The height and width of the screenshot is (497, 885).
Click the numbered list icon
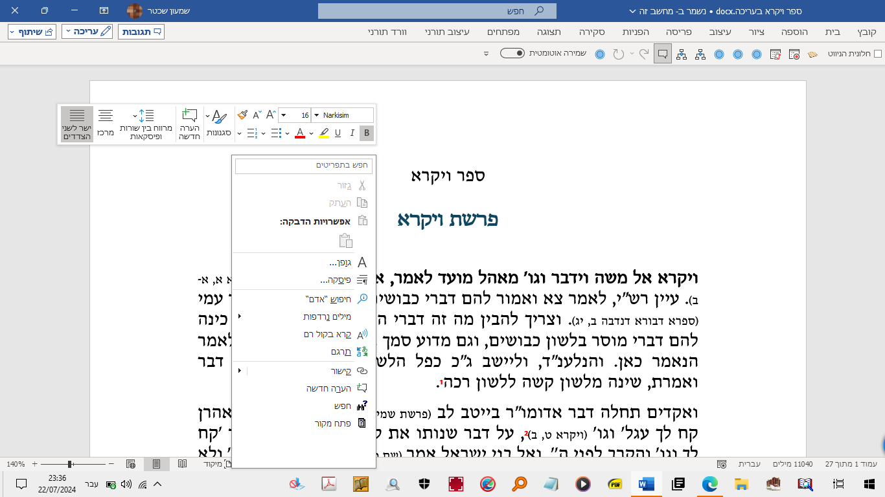point(253,133)
